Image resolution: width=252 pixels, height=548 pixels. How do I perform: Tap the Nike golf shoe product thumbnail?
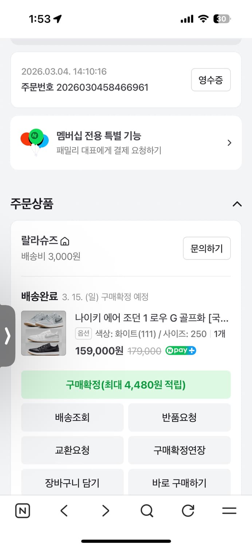[x=44, y=332]
